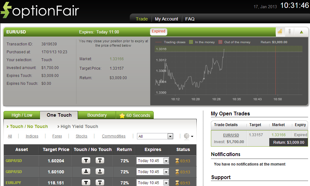Screen dimensions: 310x186
Task: Click Touch up-arrow for EUR/JPY 118.151
Action: pyautogui.click(x=86, y=182)
